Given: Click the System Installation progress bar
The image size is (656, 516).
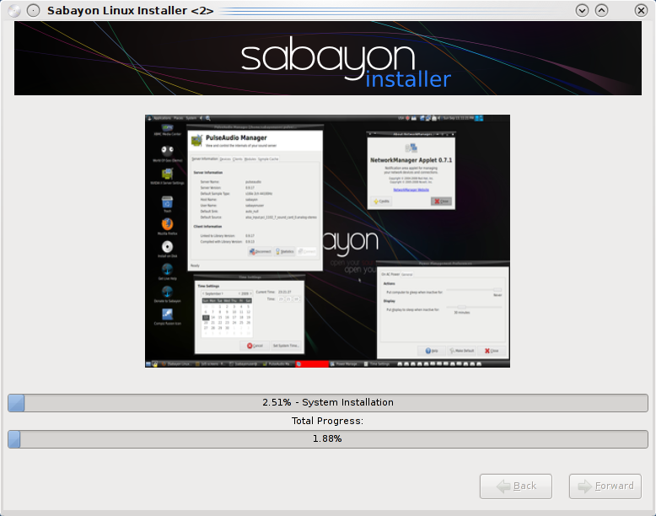Looking at the screenshot, I should point(327,402).
